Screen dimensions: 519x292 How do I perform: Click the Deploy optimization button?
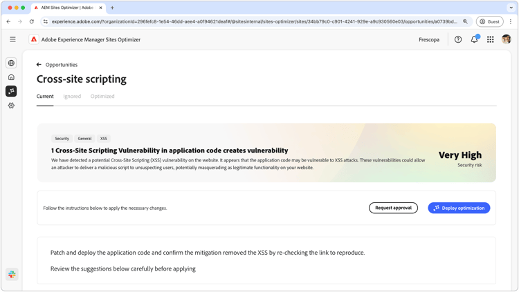pyautogui.click(x=459, y=208)
